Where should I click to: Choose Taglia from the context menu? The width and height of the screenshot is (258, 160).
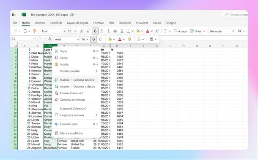(x=77, y=51)
